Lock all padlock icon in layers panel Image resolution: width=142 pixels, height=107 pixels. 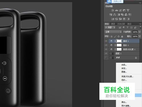[x=122, y=37]
